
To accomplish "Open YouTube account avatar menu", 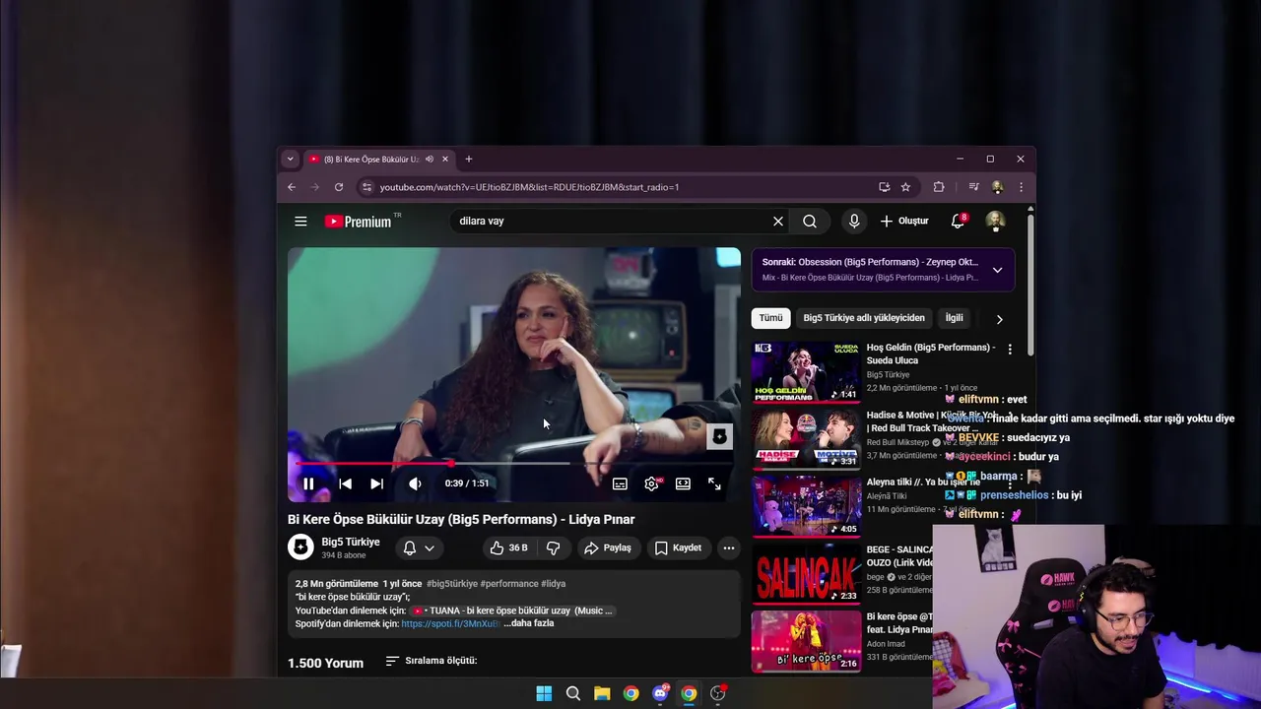I will (995, 222).
